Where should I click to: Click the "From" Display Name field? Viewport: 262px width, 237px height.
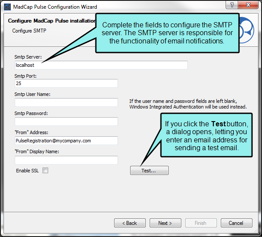66,160
